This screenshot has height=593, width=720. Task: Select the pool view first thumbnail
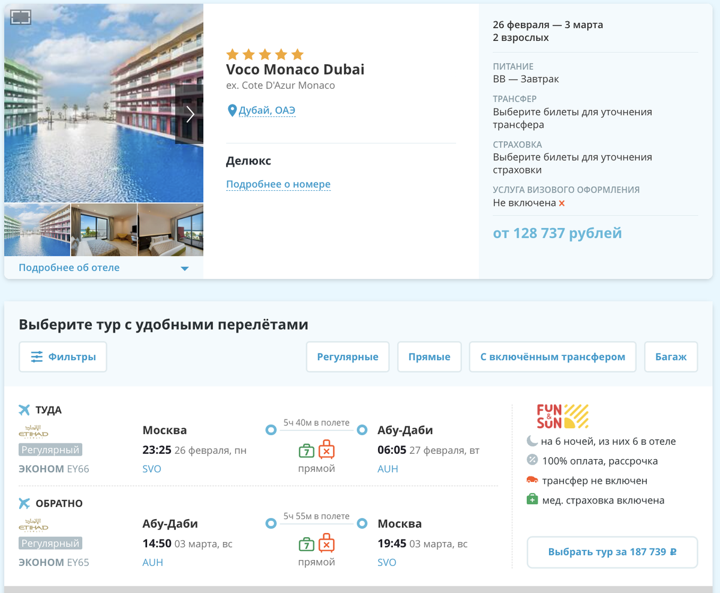(x=37, y=230)
